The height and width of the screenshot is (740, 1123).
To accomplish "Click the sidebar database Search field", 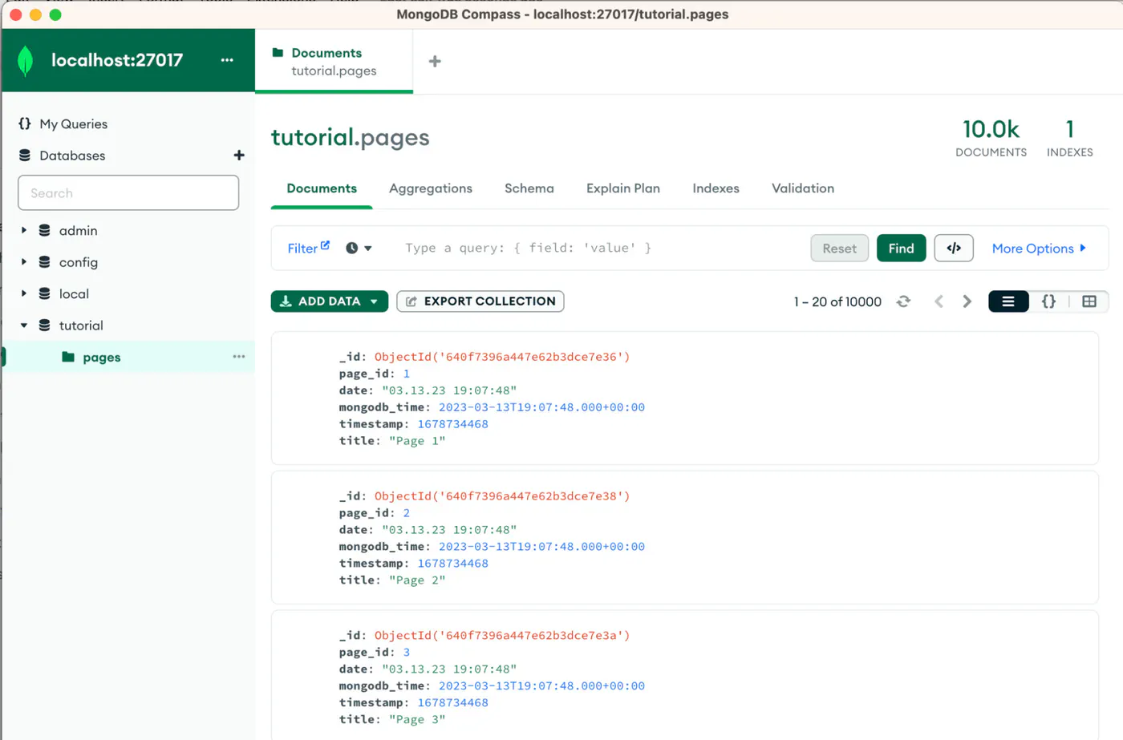I will point(128,193).
